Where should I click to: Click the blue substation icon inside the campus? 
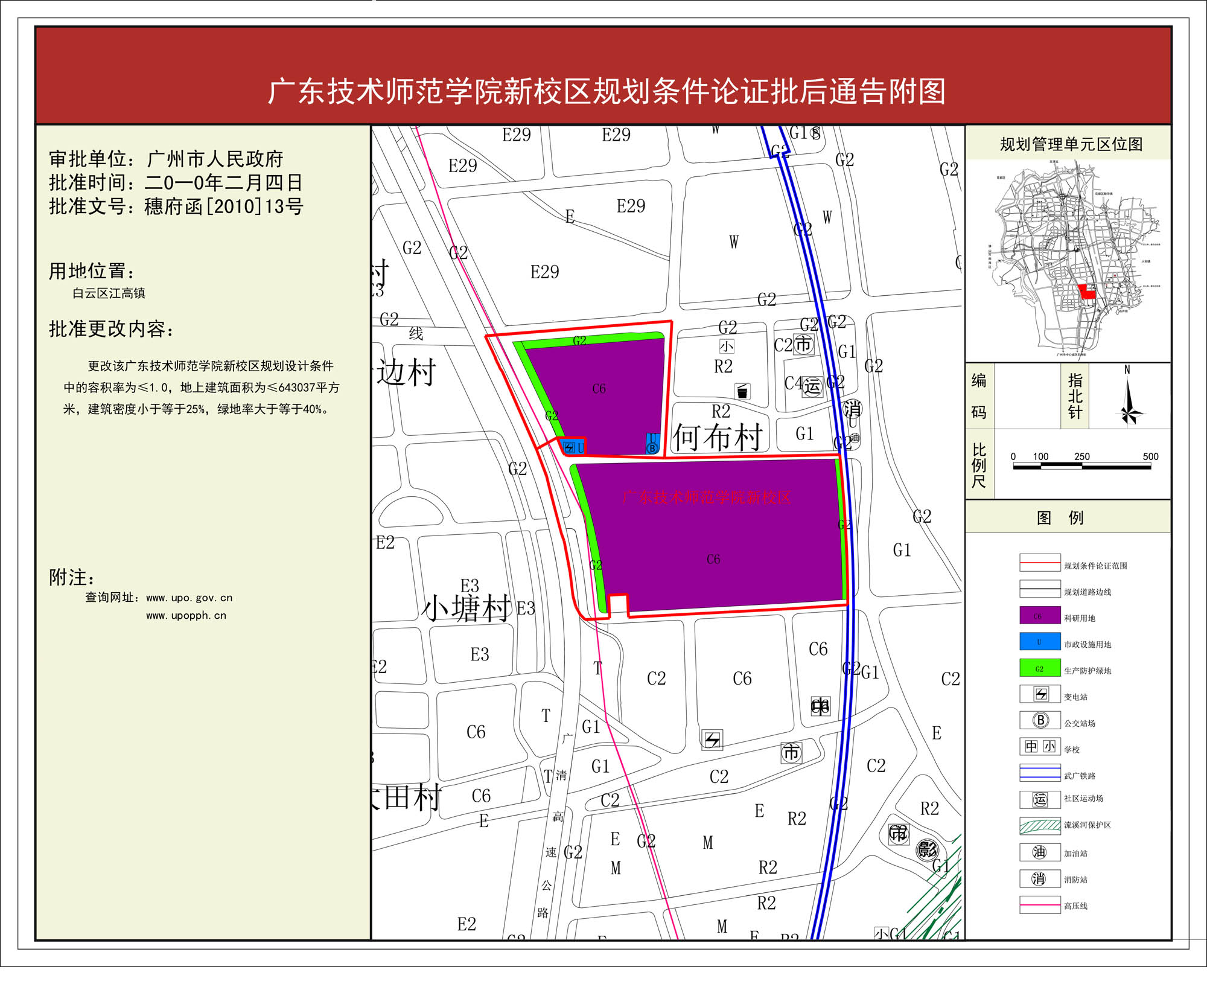click(x=568, y=447)
